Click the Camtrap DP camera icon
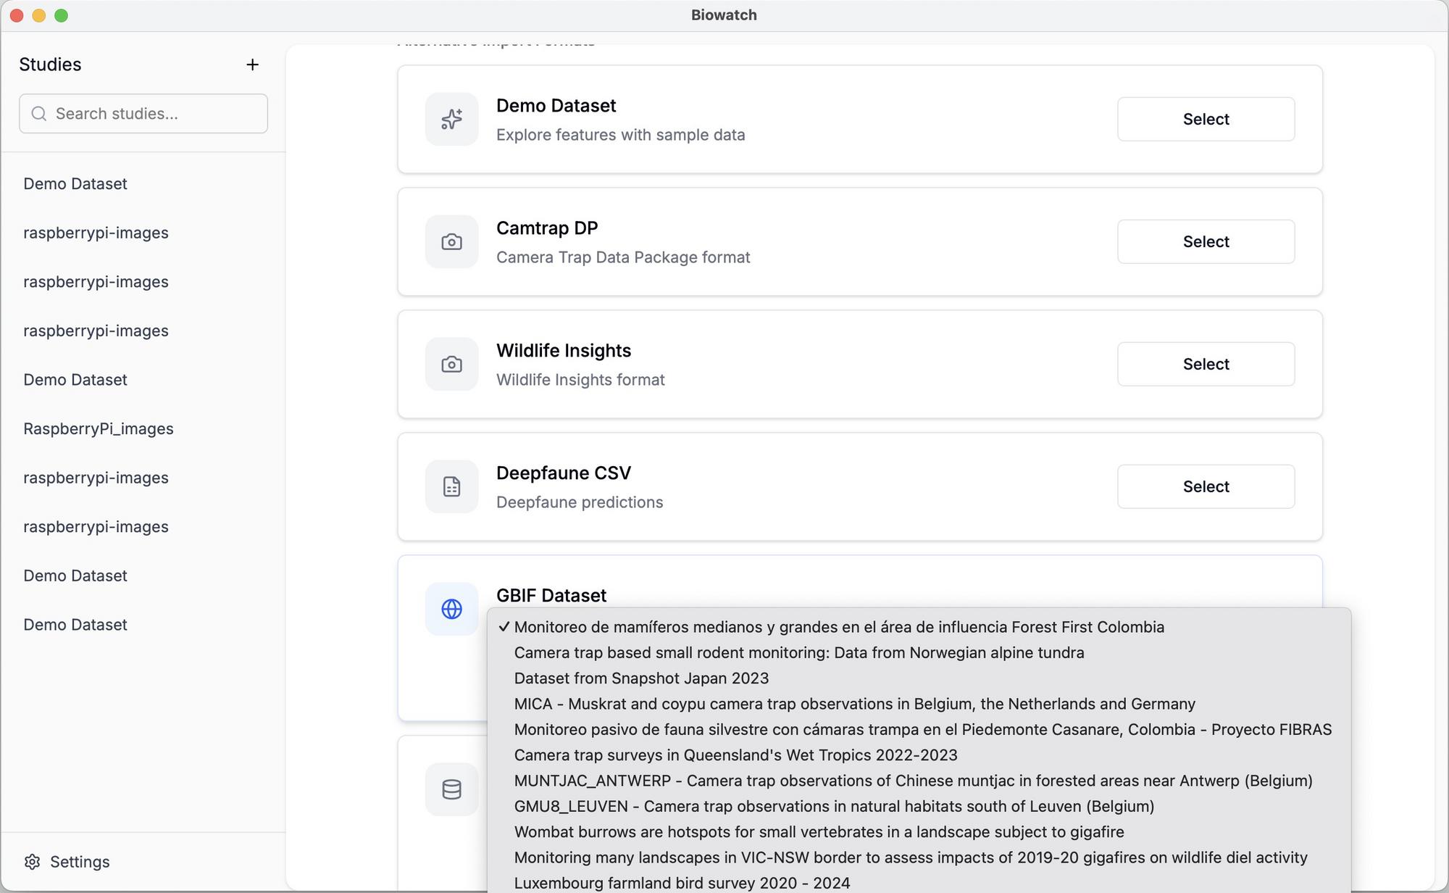 click(451, 241)
